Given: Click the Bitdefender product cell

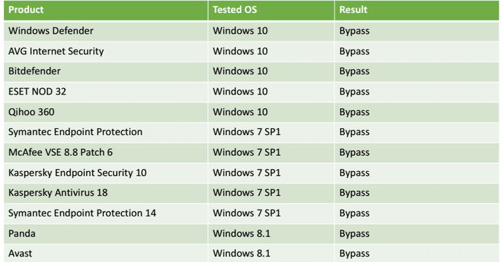Looking at the screenshot, I should pos(106,72).
